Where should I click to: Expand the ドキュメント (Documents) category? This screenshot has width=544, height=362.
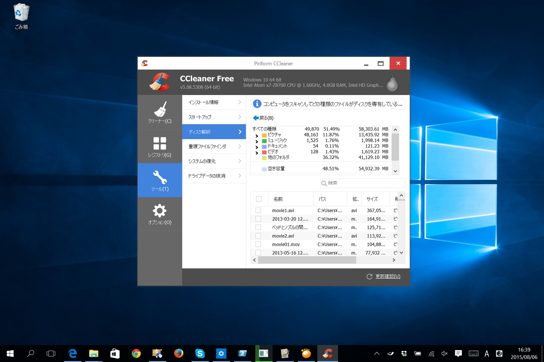tap(257, 147)
